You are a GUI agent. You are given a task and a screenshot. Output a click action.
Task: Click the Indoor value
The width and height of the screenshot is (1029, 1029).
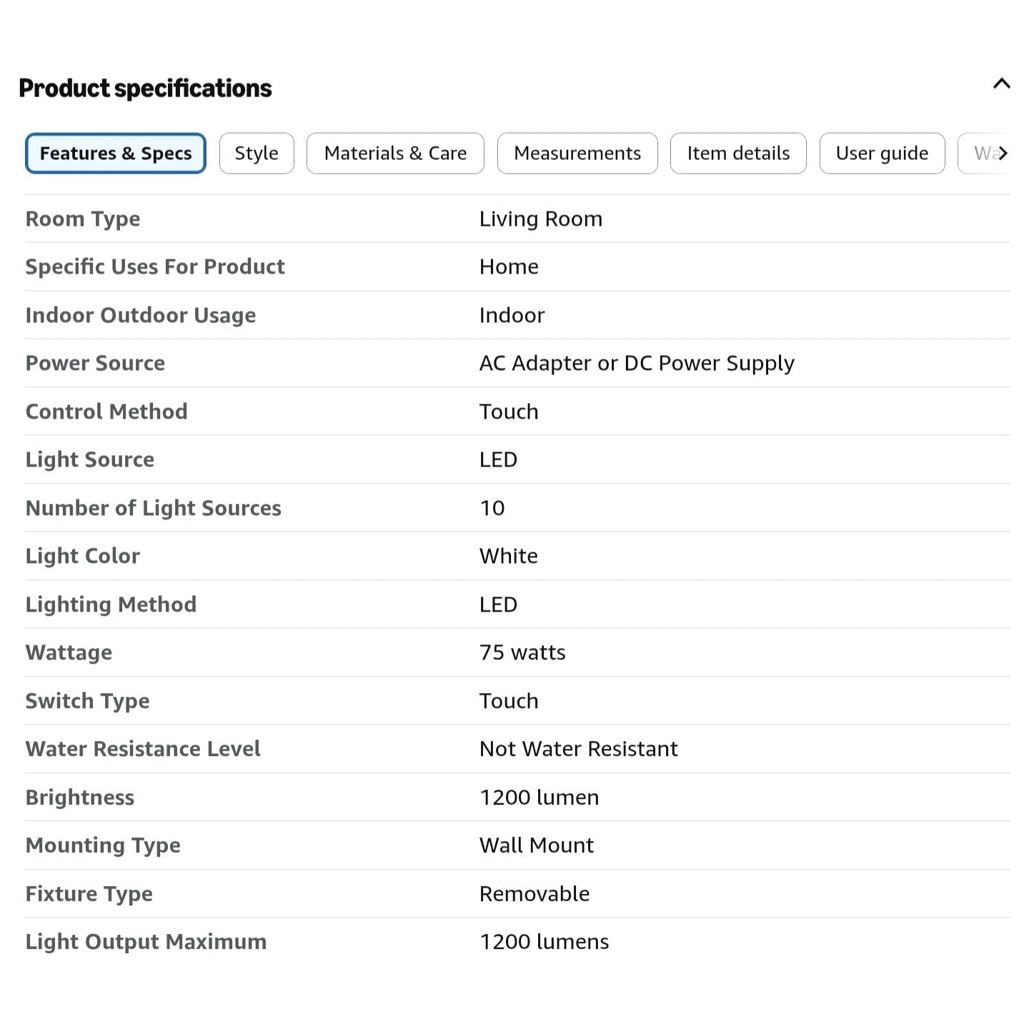(x=512, y=315)
